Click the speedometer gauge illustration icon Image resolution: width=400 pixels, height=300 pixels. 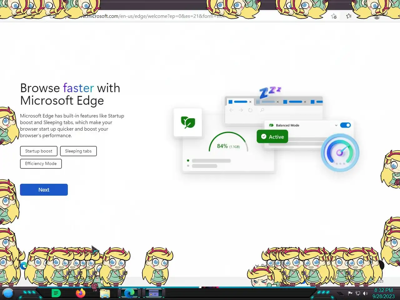pos(340,152)
